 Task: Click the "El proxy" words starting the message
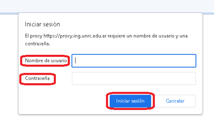tap(34, 36)
